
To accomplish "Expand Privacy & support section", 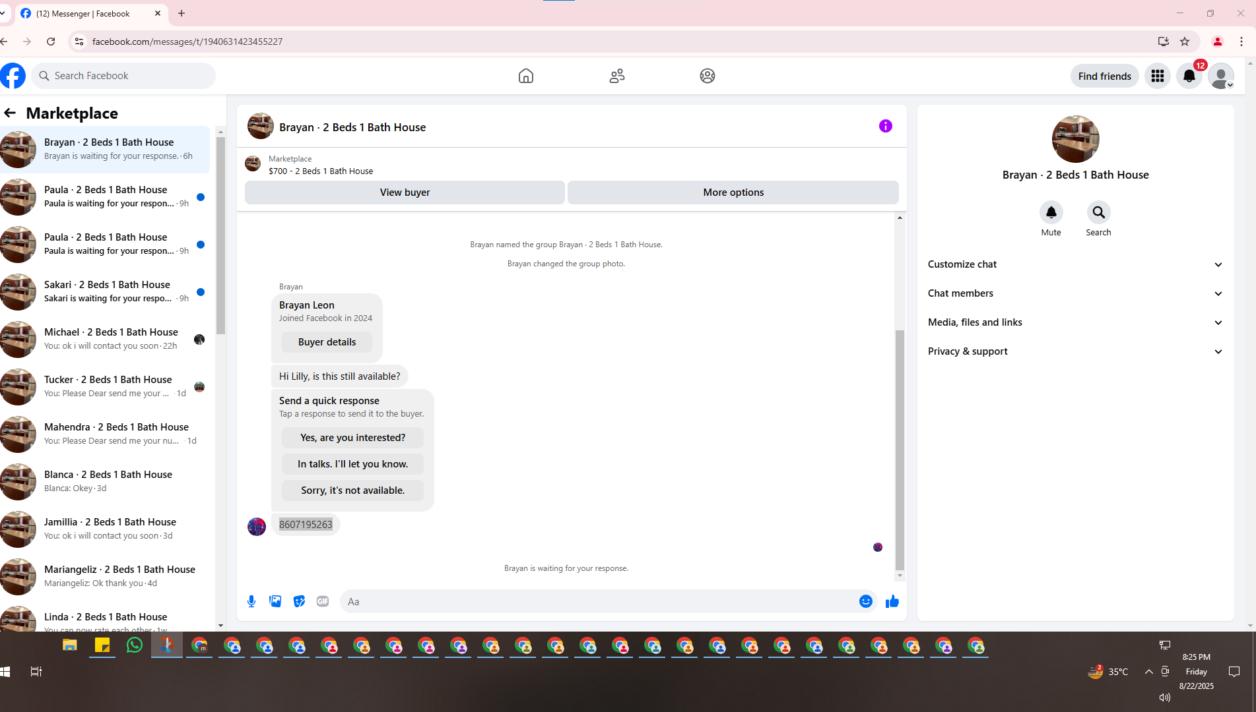I will pos(1075,351).
